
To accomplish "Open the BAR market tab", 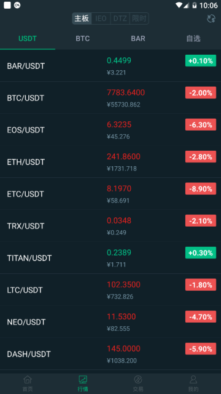I will 138,39.
